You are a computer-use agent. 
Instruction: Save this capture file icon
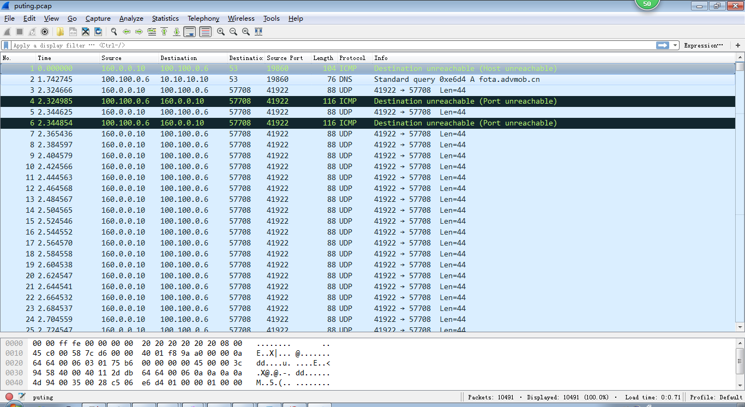[x=73, y=32]
